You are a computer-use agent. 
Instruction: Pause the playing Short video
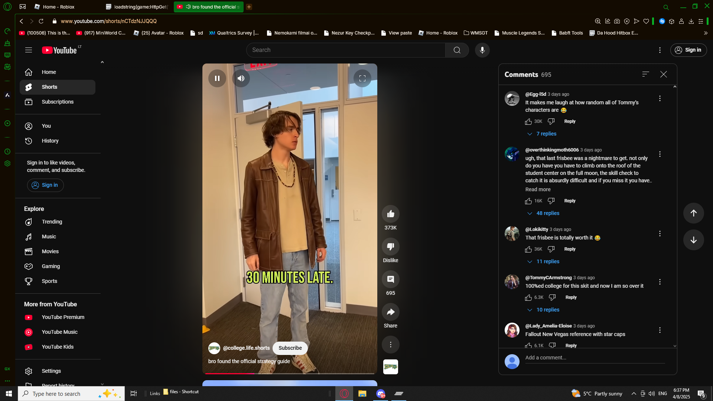[217, 78]
